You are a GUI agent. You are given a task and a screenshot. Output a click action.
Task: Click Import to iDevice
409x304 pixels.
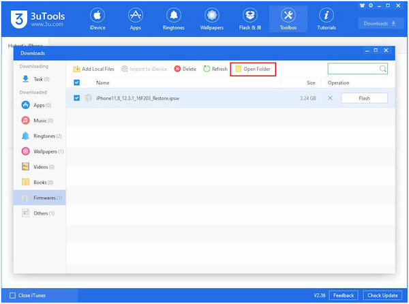[x=145, y=69]
